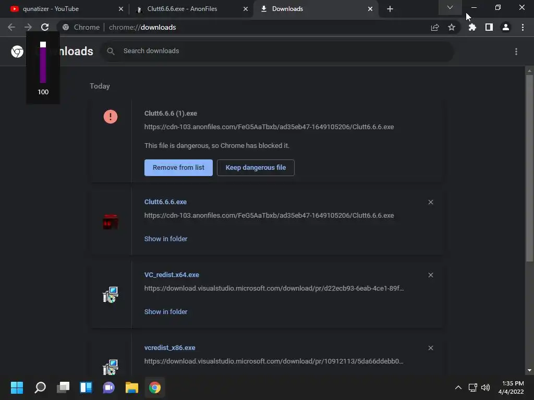This screenshot has height=400, width=534.
Task: Close the AnonFiles tab
Action: (246, 9)
